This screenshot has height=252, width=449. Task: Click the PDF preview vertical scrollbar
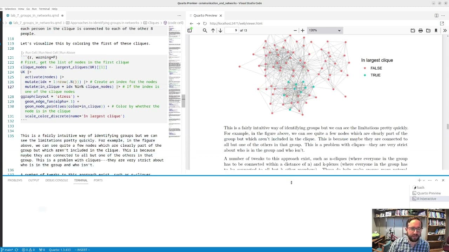click(447, 127)
